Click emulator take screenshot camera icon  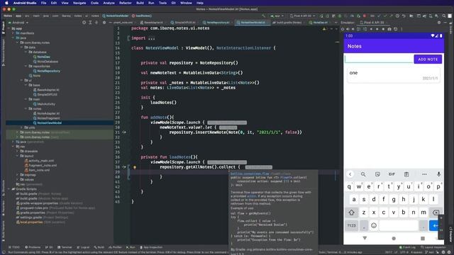389,29
